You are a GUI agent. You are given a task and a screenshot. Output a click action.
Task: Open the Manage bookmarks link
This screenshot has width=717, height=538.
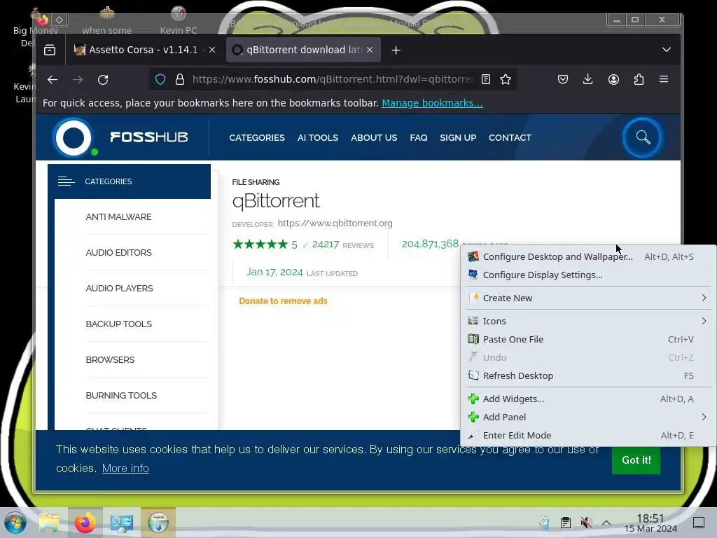click(432, 103)
